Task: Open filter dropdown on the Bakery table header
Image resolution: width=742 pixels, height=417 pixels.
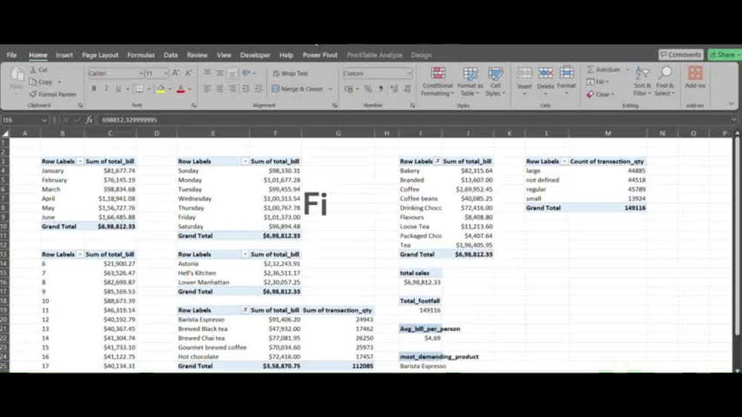Action: click(x=437, y=161)
